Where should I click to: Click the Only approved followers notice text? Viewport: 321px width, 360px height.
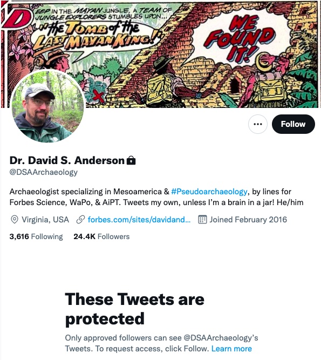[161, 343]
